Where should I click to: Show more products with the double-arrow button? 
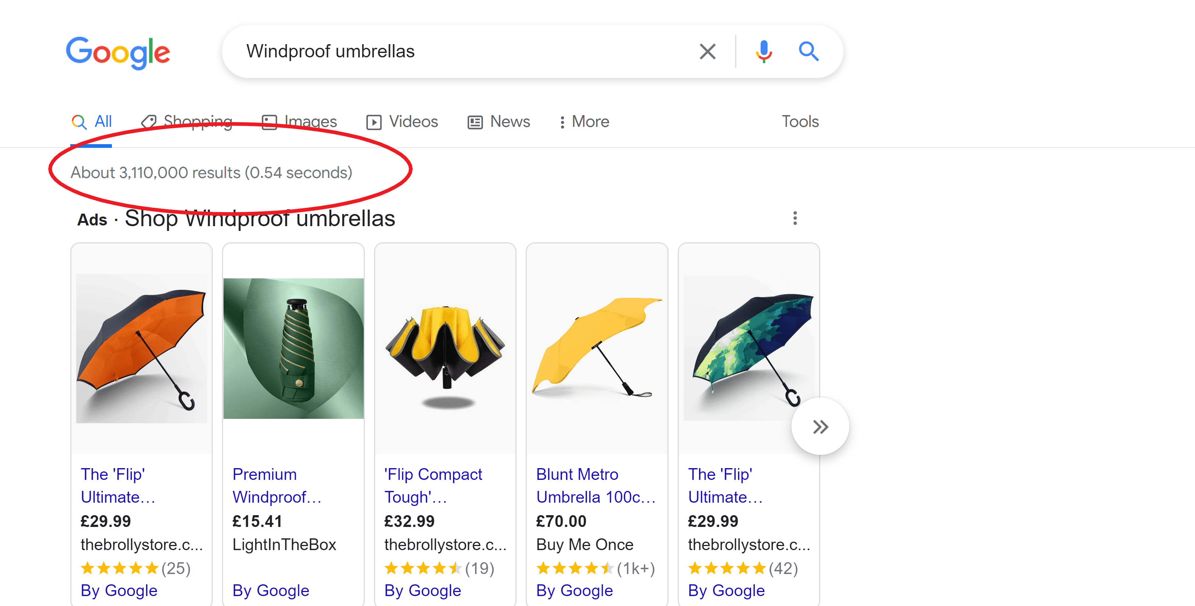tap(820, 427)
